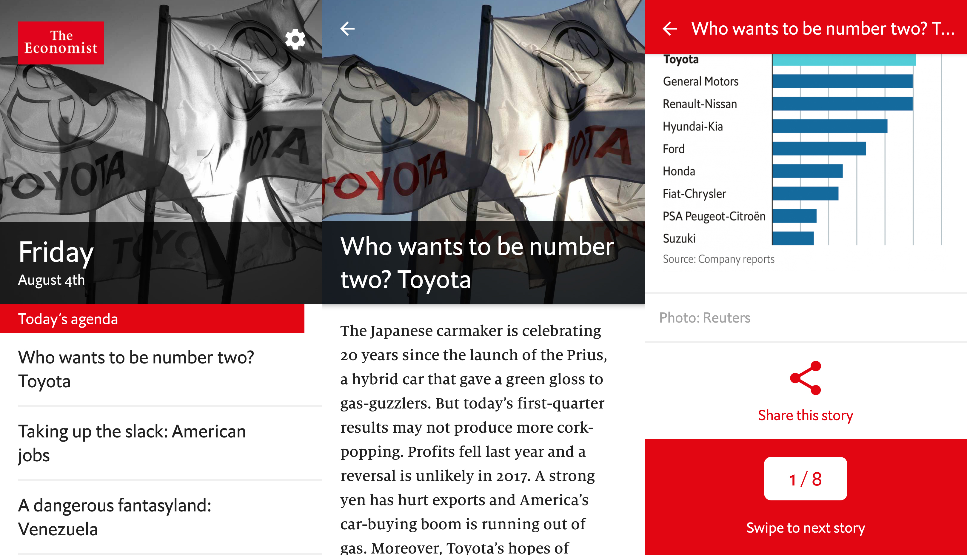Tap back arrow over the Toyota flag photo
Image resolution: width=967 pixels, height=555 pixels.
[347, 29]
